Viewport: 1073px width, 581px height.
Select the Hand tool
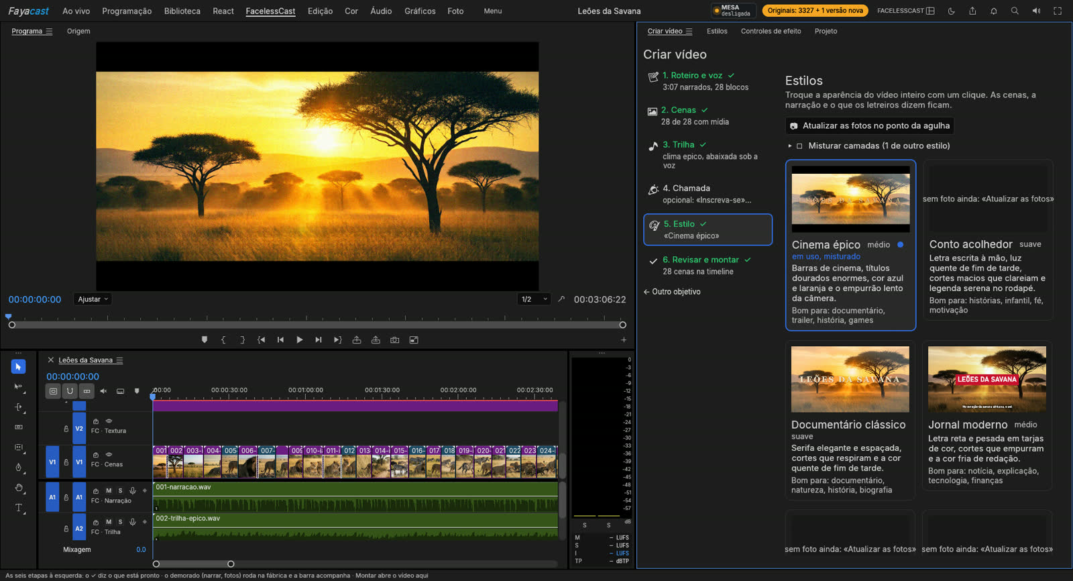click(x=18, y=488)
